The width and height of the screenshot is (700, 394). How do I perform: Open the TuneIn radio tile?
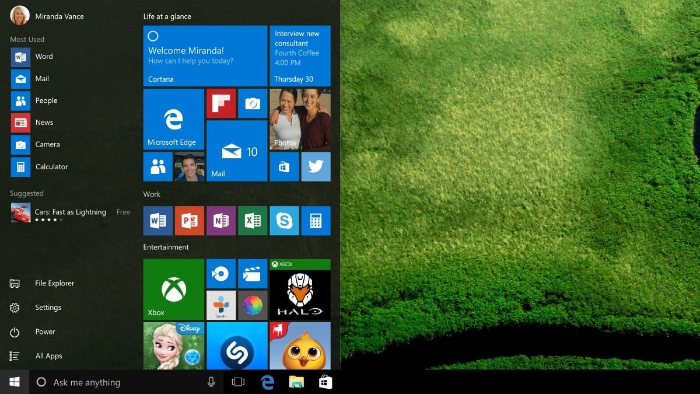(221, 305)
